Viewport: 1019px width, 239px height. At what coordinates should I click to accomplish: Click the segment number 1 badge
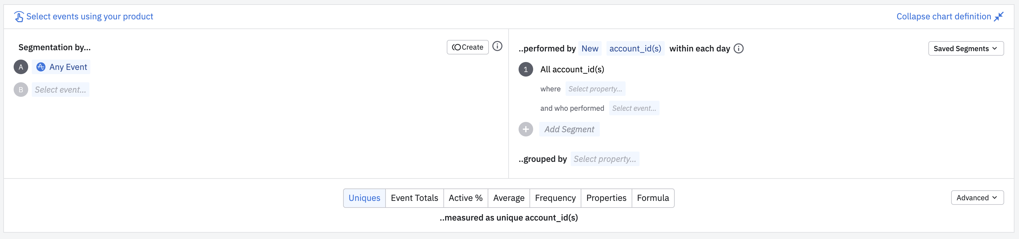(x=525, y=70)
